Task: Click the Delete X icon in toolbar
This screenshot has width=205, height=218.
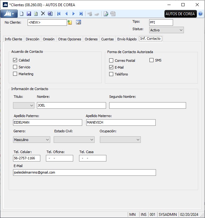Action: [43, 14]
